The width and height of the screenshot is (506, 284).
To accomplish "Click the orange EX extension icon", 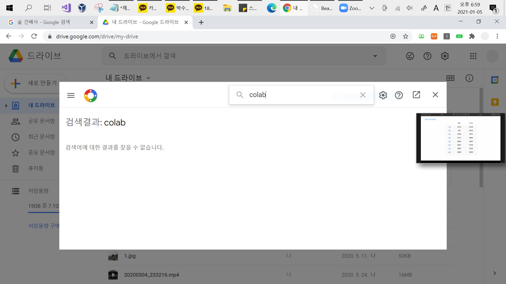I will (434, 36).
